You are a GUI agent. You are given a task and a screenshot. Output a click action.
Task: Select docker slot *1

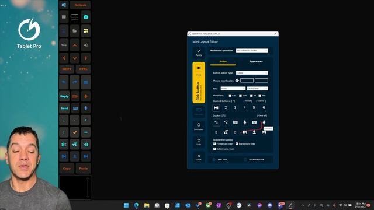(216, 123)
